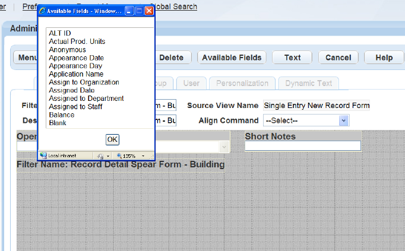Click the Delete button

pos(173,58)
